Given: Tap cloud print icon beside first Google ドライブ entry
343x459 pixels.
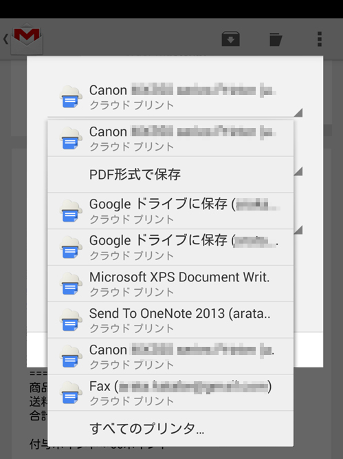Looking at the screenshot, I should [71, 211].
